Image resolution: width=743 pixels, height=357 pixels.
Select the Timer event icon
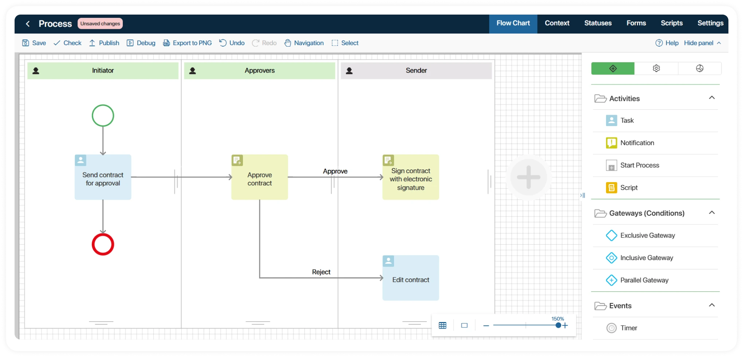click(x=611, y=328)
